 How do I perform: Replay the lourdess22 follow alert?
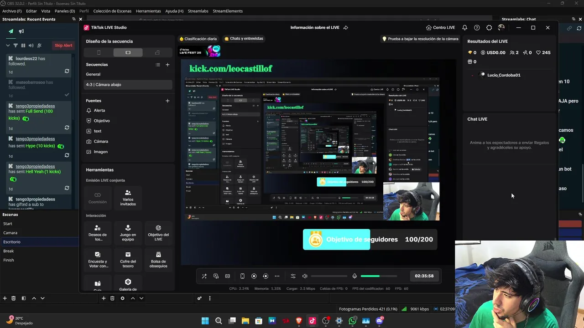click(67, 71)
